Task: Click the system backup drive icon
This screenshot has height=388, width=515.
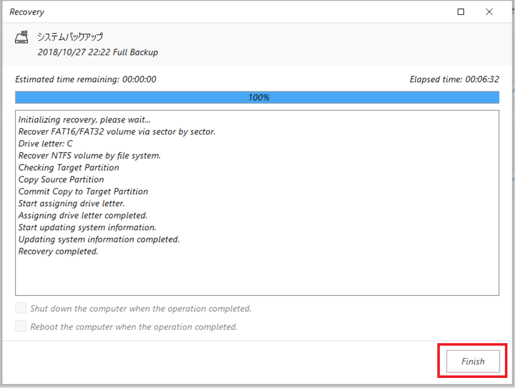Action: coord(22,37)
